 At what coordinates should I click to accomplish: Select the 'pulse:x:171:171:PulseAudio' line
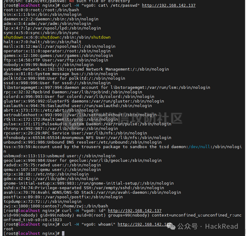coord(87,124)
